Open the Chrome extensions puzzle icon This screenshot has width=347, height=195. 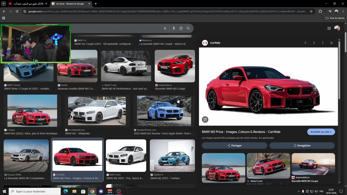pyautogui.click(x=320, y=11)
